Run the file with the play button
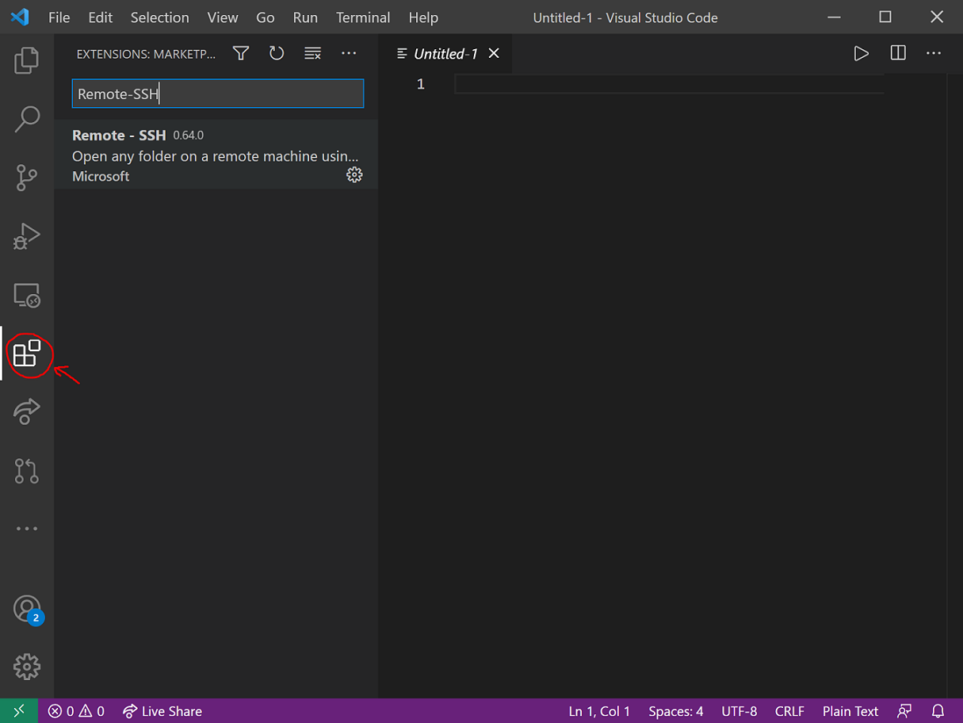963x723 pixels. (862, 53)
